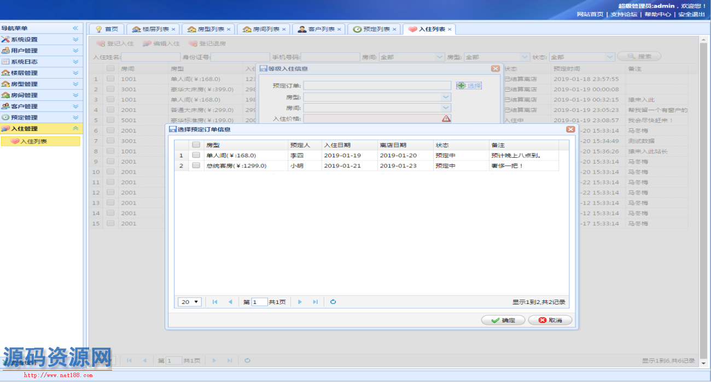The image size is (711, 382).
Task: Close the 客户列表 tab with its x
Action: [339, 29]
